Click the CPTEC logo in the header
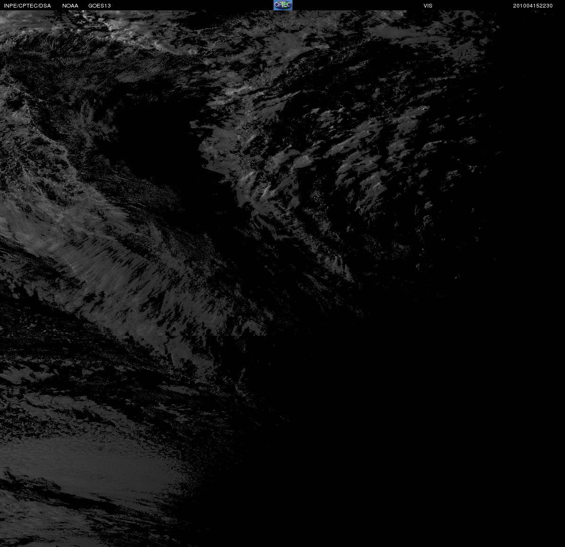Image resolution: width=565 pixels, height=547 pixels. point(282,5)
